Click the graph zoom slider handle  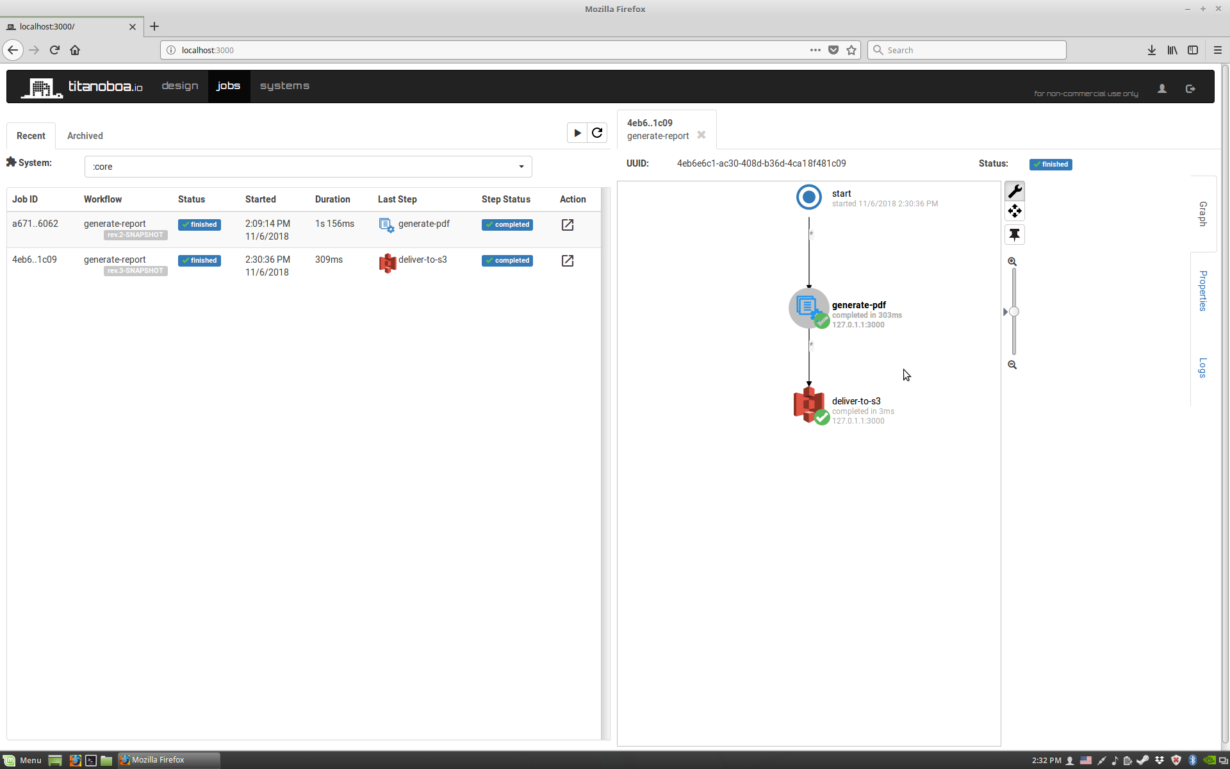click(1013, 311)
